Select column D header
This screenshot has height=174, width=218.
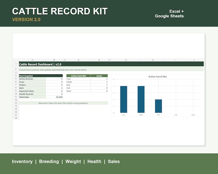78,60
